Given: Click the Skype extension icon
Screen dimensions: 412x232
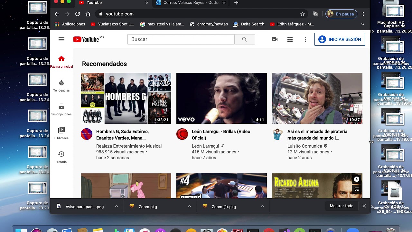Looking at the screenshot, I should (x=315, y=14).
